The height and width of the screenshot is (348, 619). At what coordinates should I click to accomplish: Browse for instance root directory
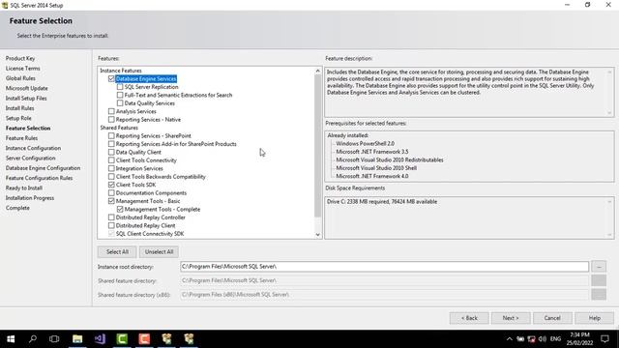tap(599, 267)
